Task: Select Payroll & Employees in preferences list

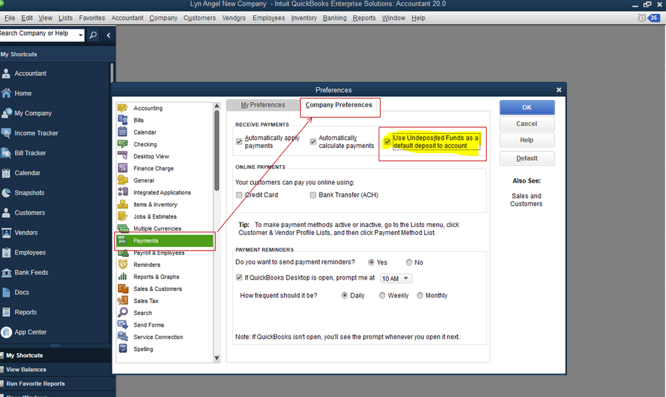Action: (165, 252)
